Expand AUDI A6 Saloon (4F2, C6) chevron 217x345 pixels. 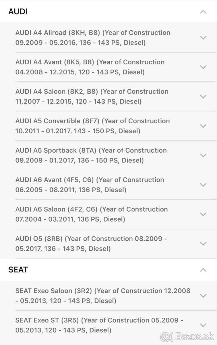[203, 214]
